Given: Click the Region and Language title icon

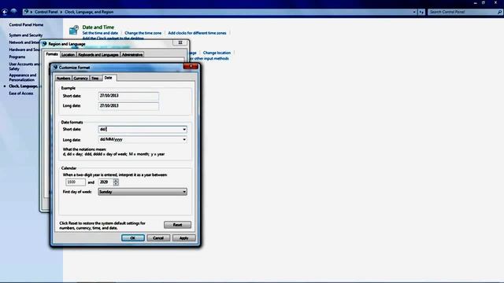Looking at the screenshot, I should tap(44, 44).
